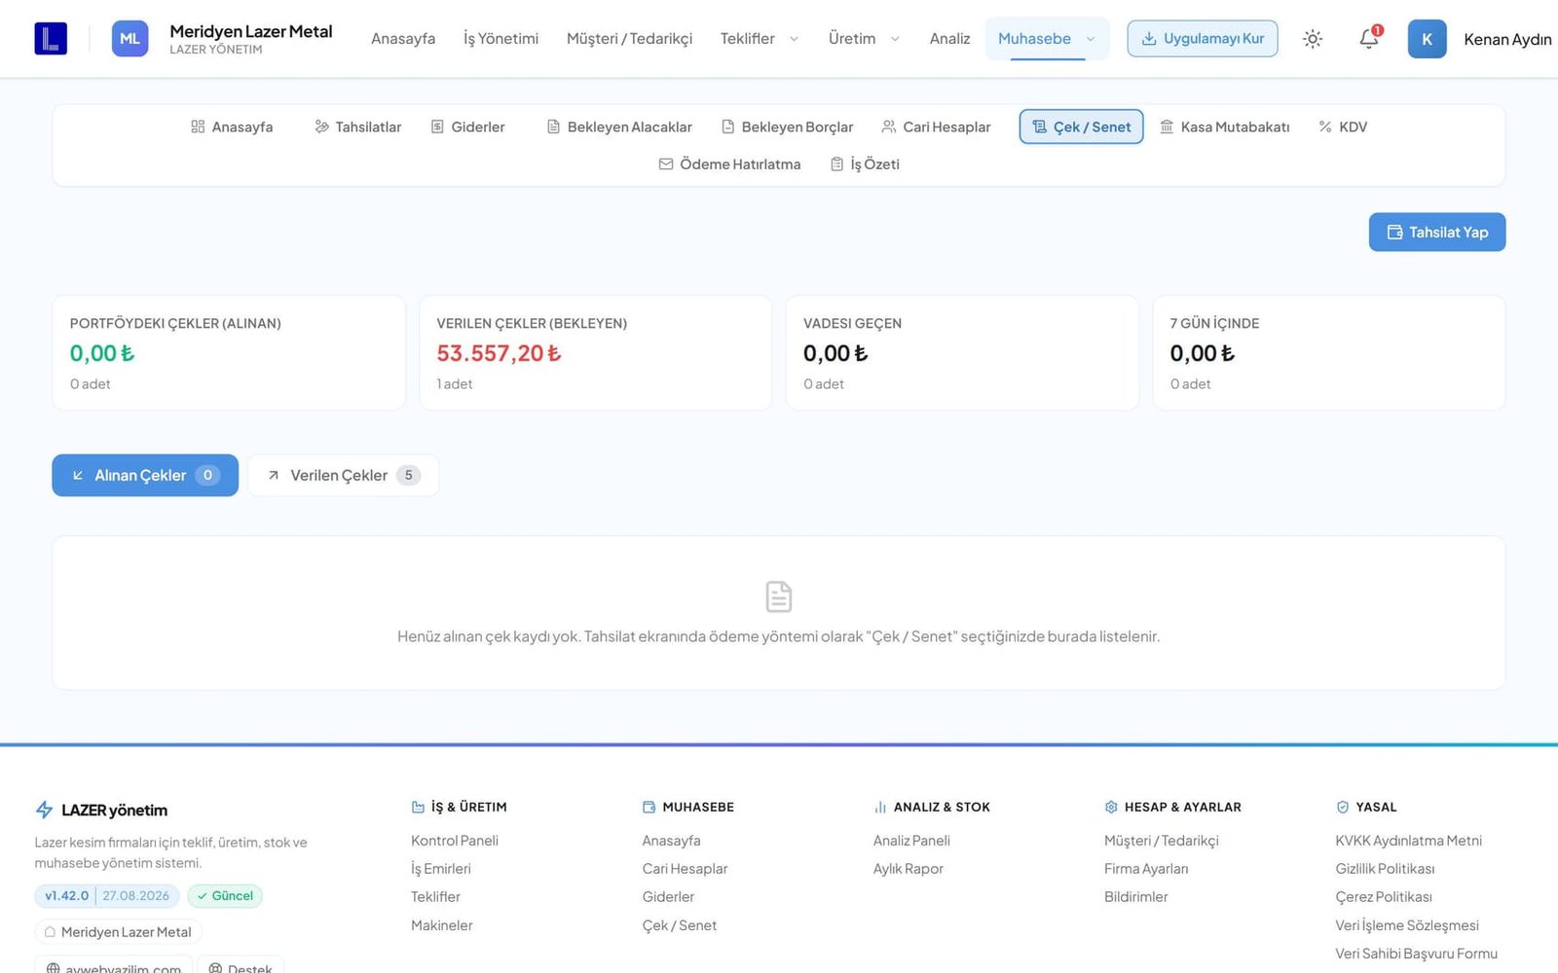The height and width of the screenshot is (973, 1558).
Task: Open footer link İş Emirleri
Action: pyautogui.click(x=441, y=869)
